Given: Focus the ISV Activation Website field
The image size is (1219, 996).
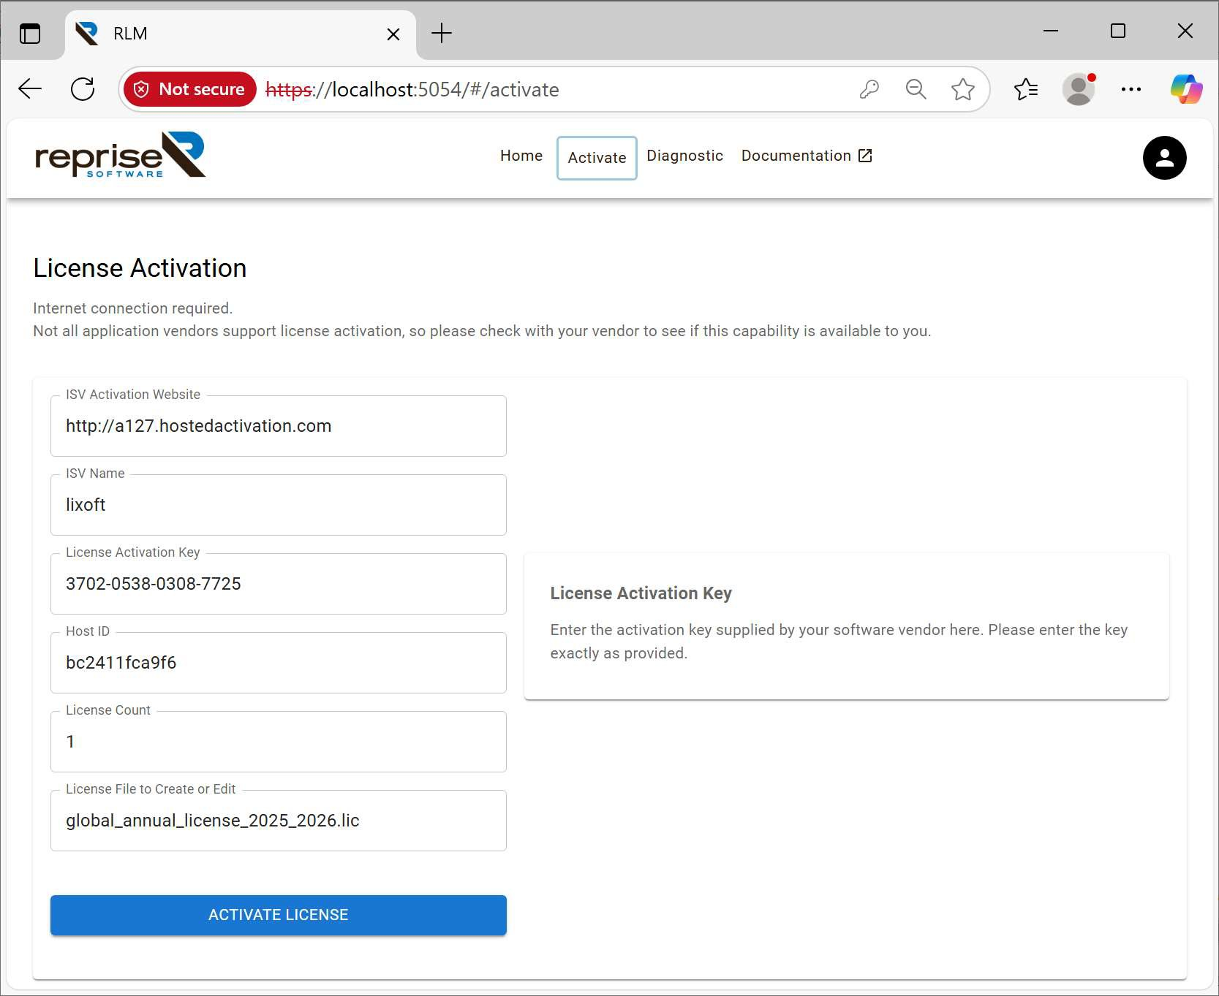Looking at the screenshot, I should coord(279,426).
